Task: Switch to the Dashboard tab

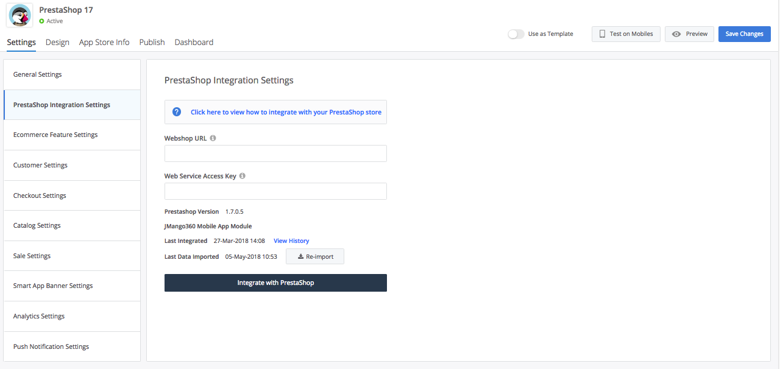Action: 194,42
